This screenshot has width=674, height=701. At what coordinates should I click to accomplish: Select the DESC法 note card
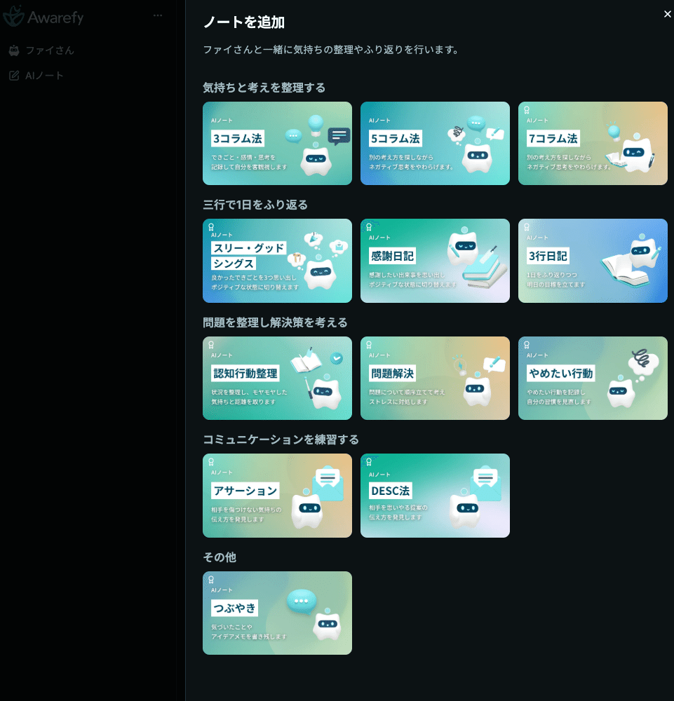435,495
